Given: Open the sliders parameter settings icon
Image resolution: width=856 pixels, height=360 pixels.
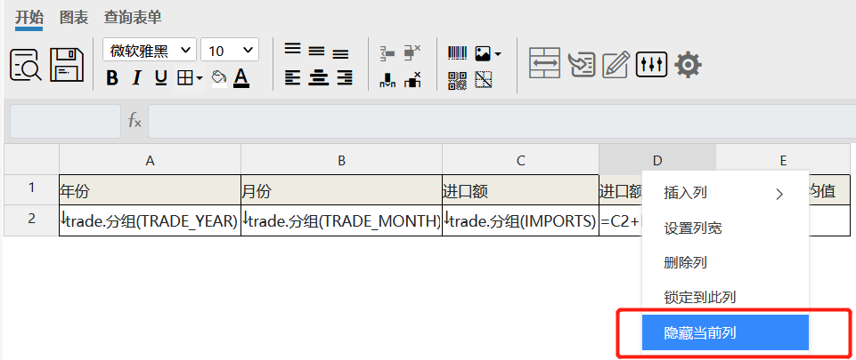Looking at the screenshot, I should 651,64.
